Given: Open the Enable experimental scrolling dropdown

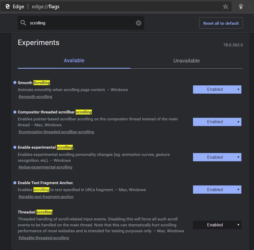Looking at the screenshot, I should (217, 157).
